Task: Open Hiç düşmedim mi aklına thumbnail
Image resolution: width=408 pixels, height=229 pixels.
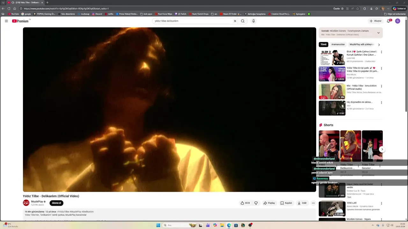Action: pyautogui.click(x=332, y=108)
